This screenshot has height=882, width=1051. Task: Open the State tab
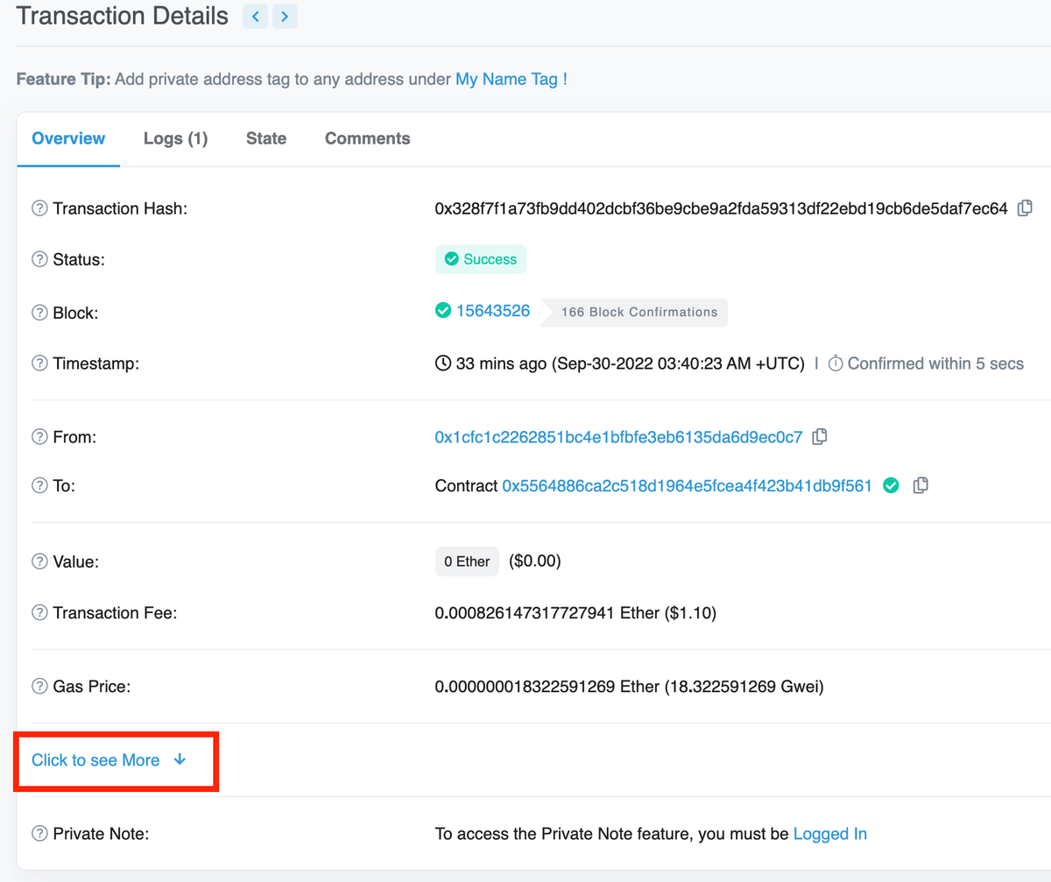[x=266, y=138]
